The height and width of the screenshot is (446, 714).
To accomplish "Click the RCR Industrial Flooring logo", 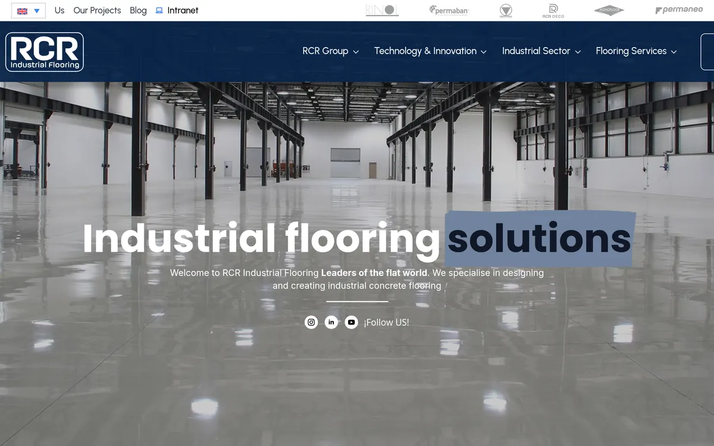I will [x=44, y=52].
